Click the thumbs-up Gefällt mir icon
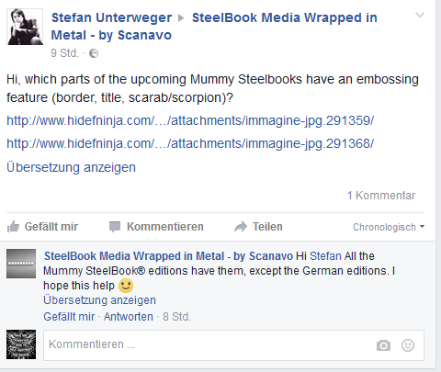 [13, 227]
